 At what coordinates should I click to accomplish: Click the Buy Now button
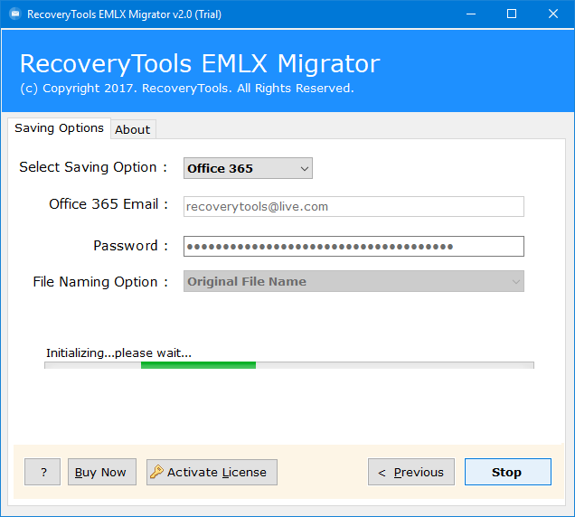[x=102, y=472]
